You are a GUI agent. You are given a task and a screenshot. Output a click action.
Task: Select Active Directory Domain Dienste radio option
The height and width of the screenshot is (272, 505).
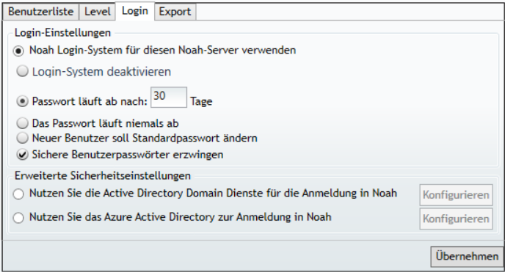pos(18,194)
